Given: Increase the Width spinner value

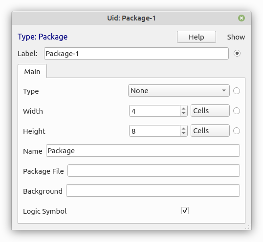Looking at the screenshot, I should coord(184,108).
